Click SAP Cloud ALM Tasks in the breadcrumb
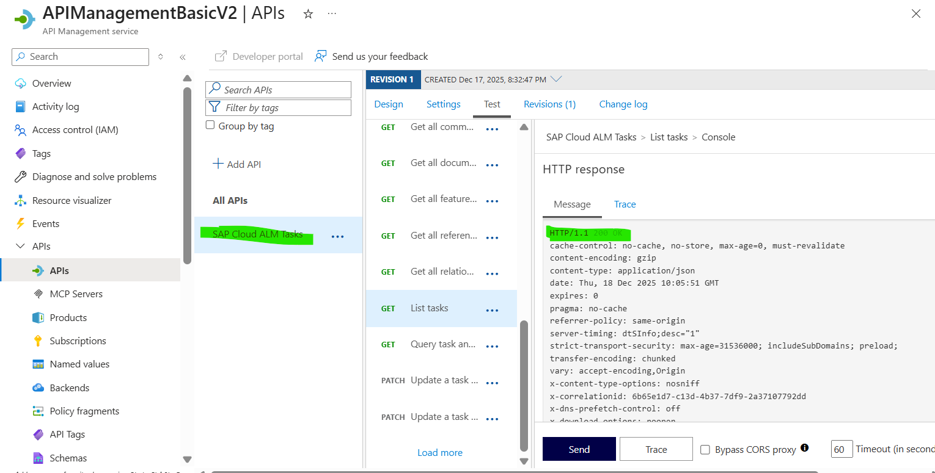The height and width of the screenshot is (473, 935). [x=592, y=137]
